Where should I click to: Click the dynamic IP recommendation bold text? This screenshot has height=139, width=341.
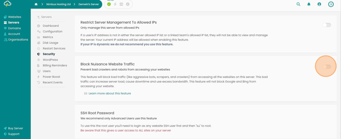(127, 44)
